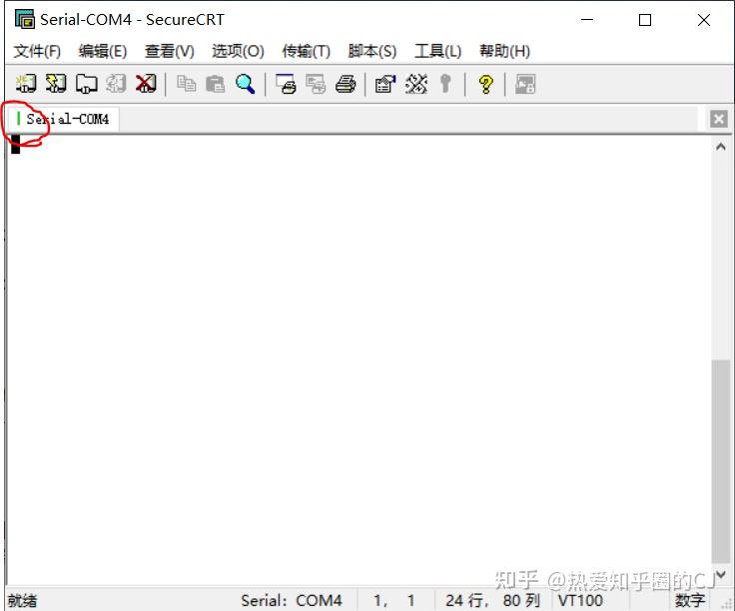Click inside the terminal session area
Screen dimensions: 735x611
359,359
